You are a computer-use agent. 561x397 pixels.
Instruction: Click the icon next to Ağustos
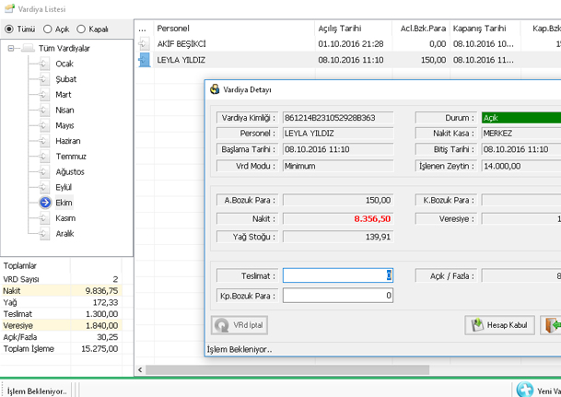[x=43, y=171]
